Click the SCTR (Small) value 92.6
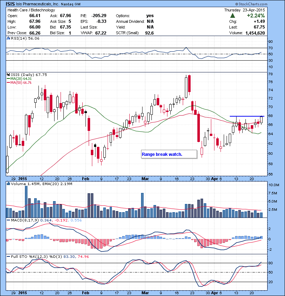285x296 pixels. tap(149, 33)
